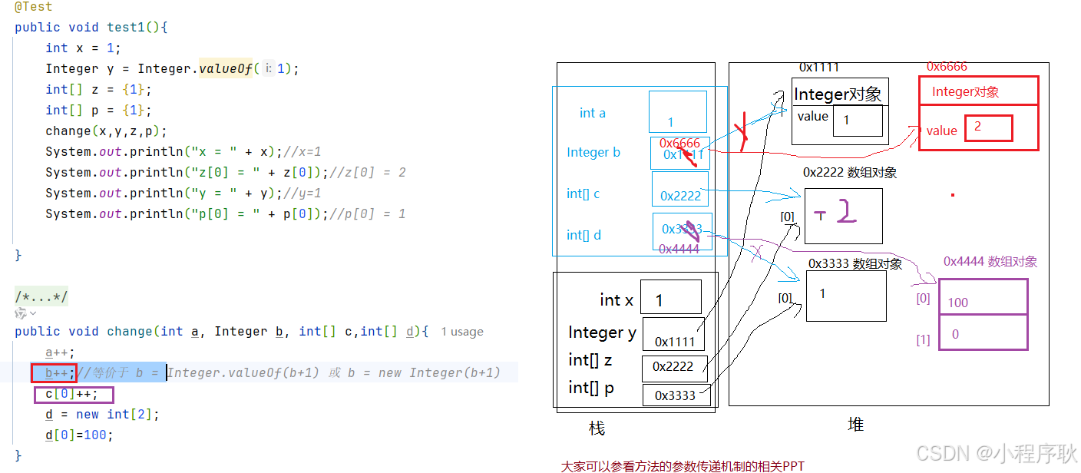Click the '0x4444 数组对象' diagram label
The height and width of the screenshot is (473, 1081).
click(x=990, y=261)
